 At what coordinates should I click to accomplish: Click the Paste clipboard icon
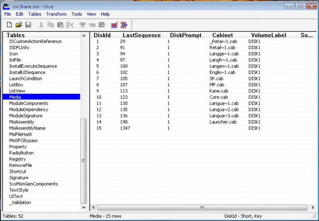pyautogui.click(x=60, y=25)
